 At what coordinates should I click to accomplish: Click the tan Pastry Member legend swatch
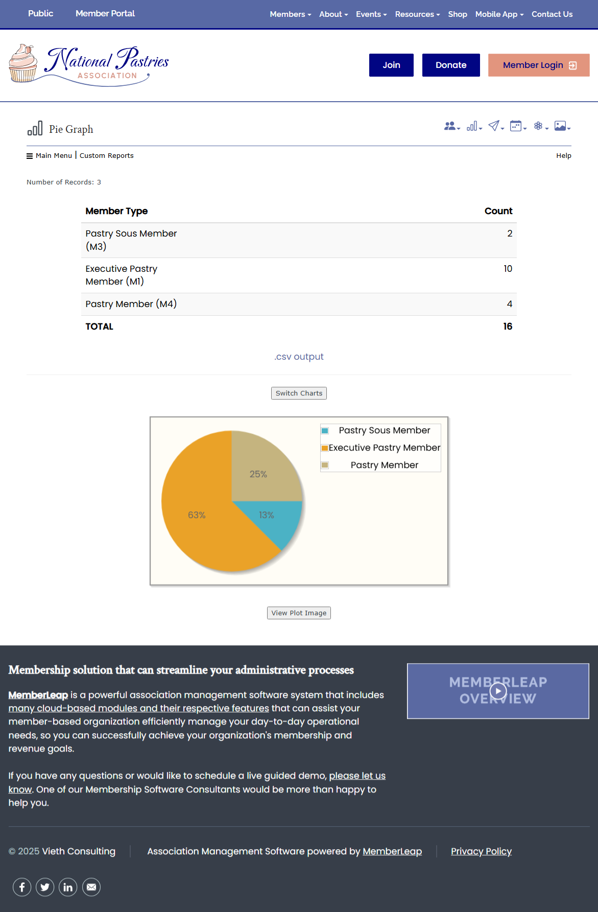tap(325, 465)
